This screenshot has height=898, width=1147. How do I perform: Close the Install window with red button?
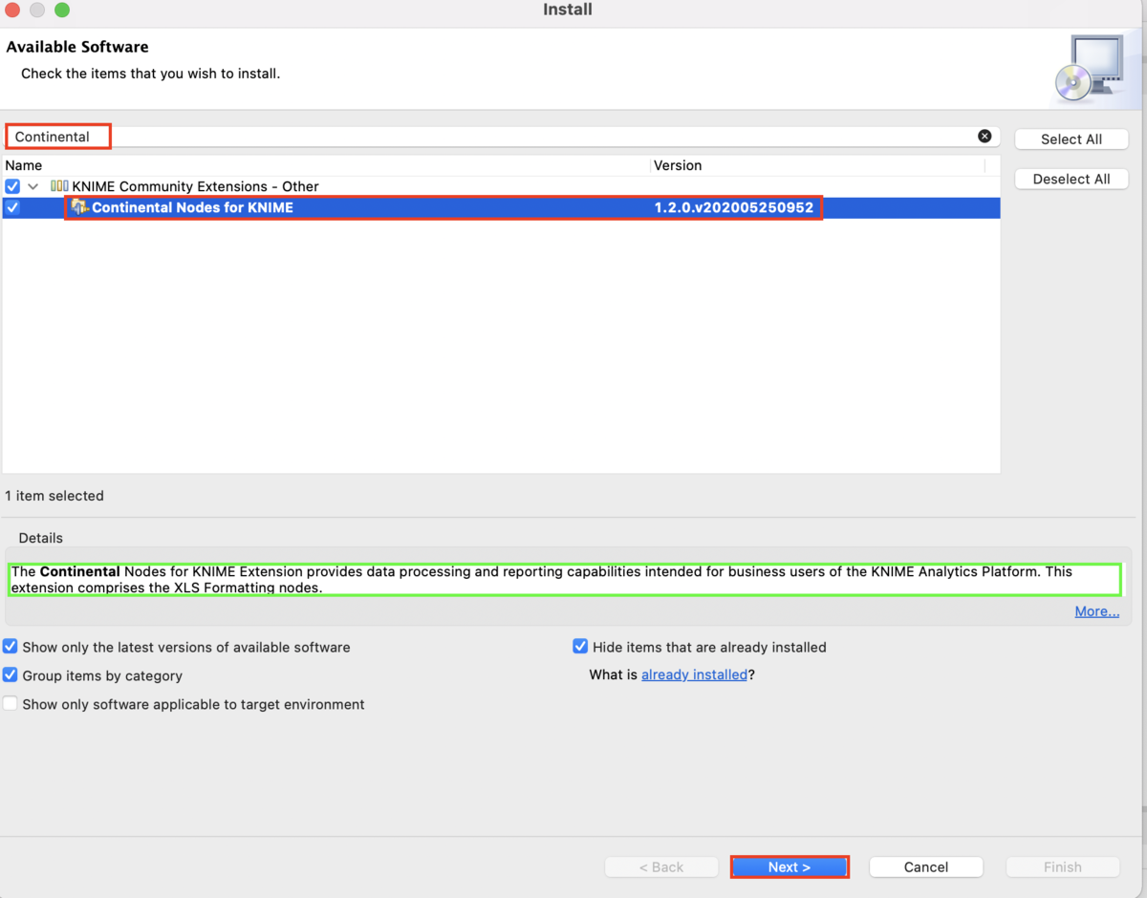point(13,10)
